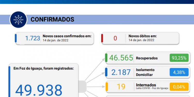Click the 2.187 home isolation count
The width and height of the screenshot is (194, 97).
(121, 72)
